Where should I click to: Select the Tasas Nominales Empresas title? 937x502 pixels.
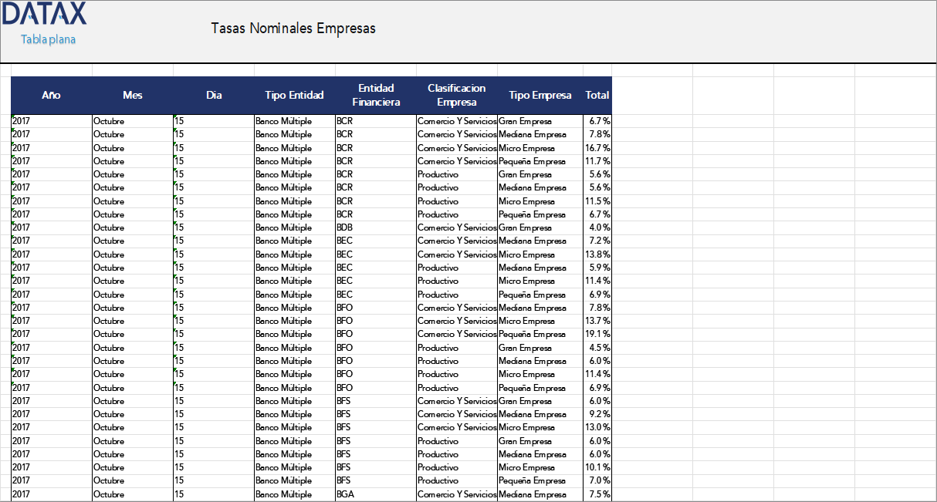[293, 29]
